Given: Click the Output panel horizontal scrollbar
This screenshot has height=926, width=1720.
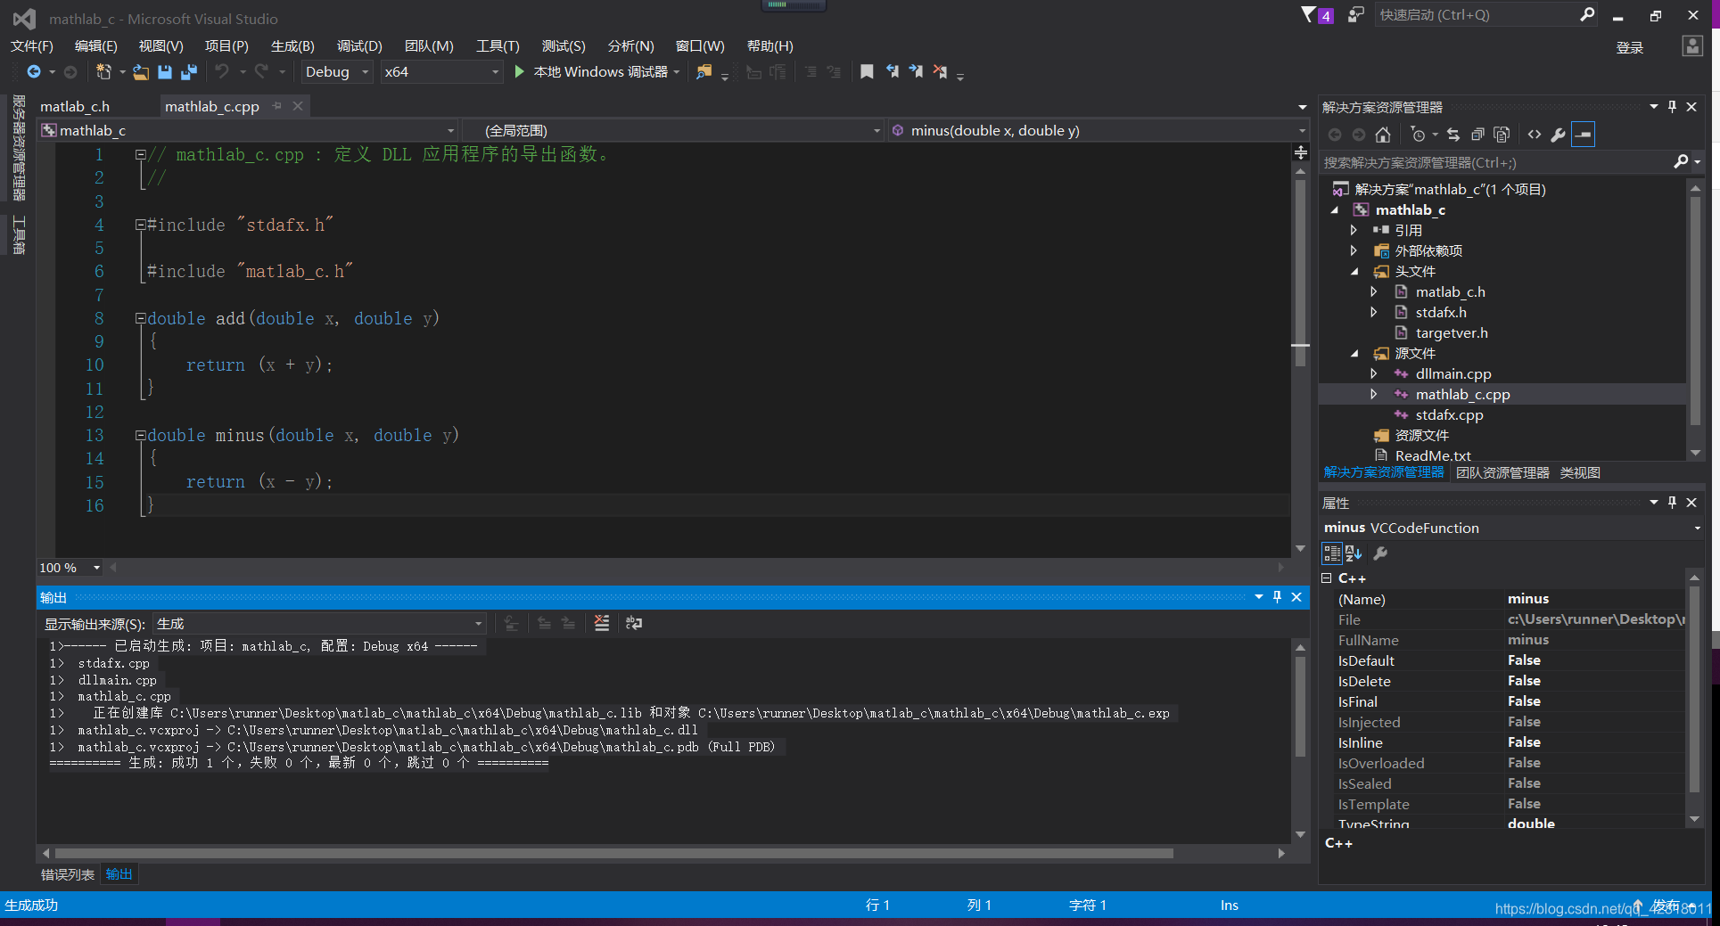Looking at the screenshot, I should pos(613,854).
